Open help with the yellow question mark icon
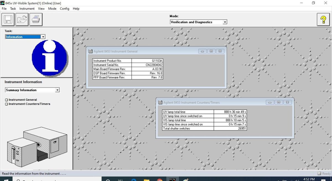 tap(323, 20)
